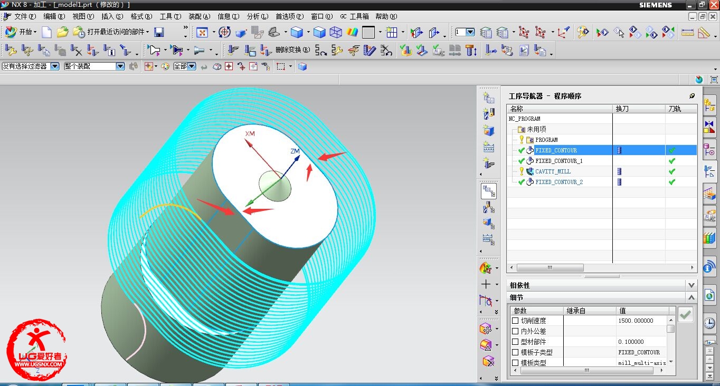Click the Fit view icon
Screen dimensions: 720x386
pos(202,33)
